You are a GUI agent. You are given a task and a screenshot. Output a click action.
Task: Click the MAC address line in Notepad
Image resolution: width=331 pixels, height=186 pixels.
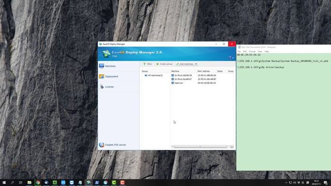click(x=249, y=55)
